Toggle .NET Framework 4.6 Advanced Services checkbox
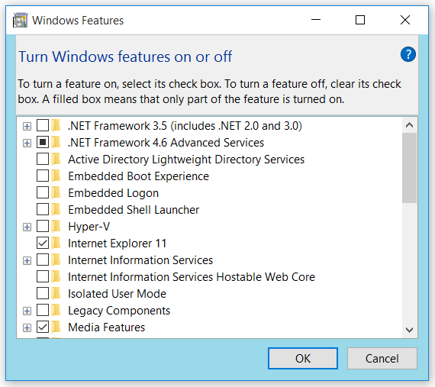Screen dimensions: 435x387 [43, 143]
